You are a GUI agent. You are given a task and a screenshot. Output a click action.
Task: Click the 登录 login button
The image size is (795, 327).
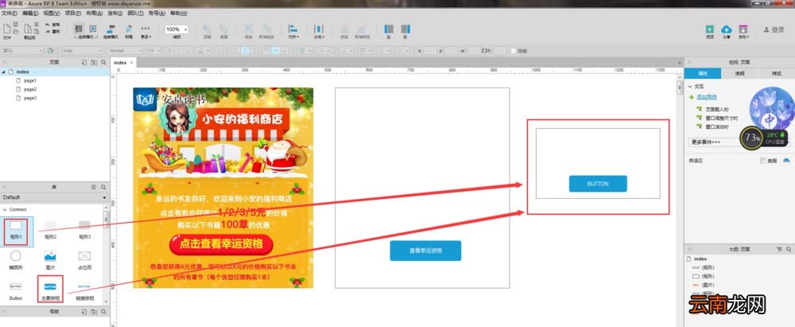tap(774, 30)
